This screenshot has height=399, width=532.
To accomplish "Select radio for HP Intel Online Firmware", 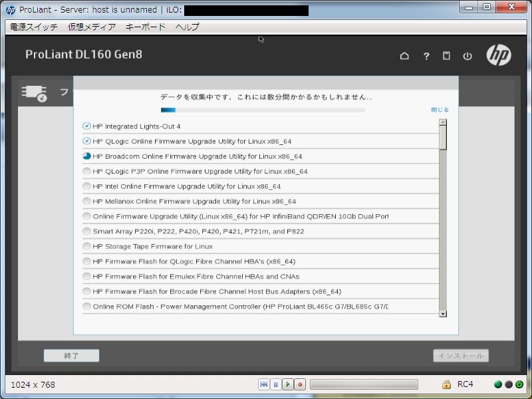I will click(86, 186).
